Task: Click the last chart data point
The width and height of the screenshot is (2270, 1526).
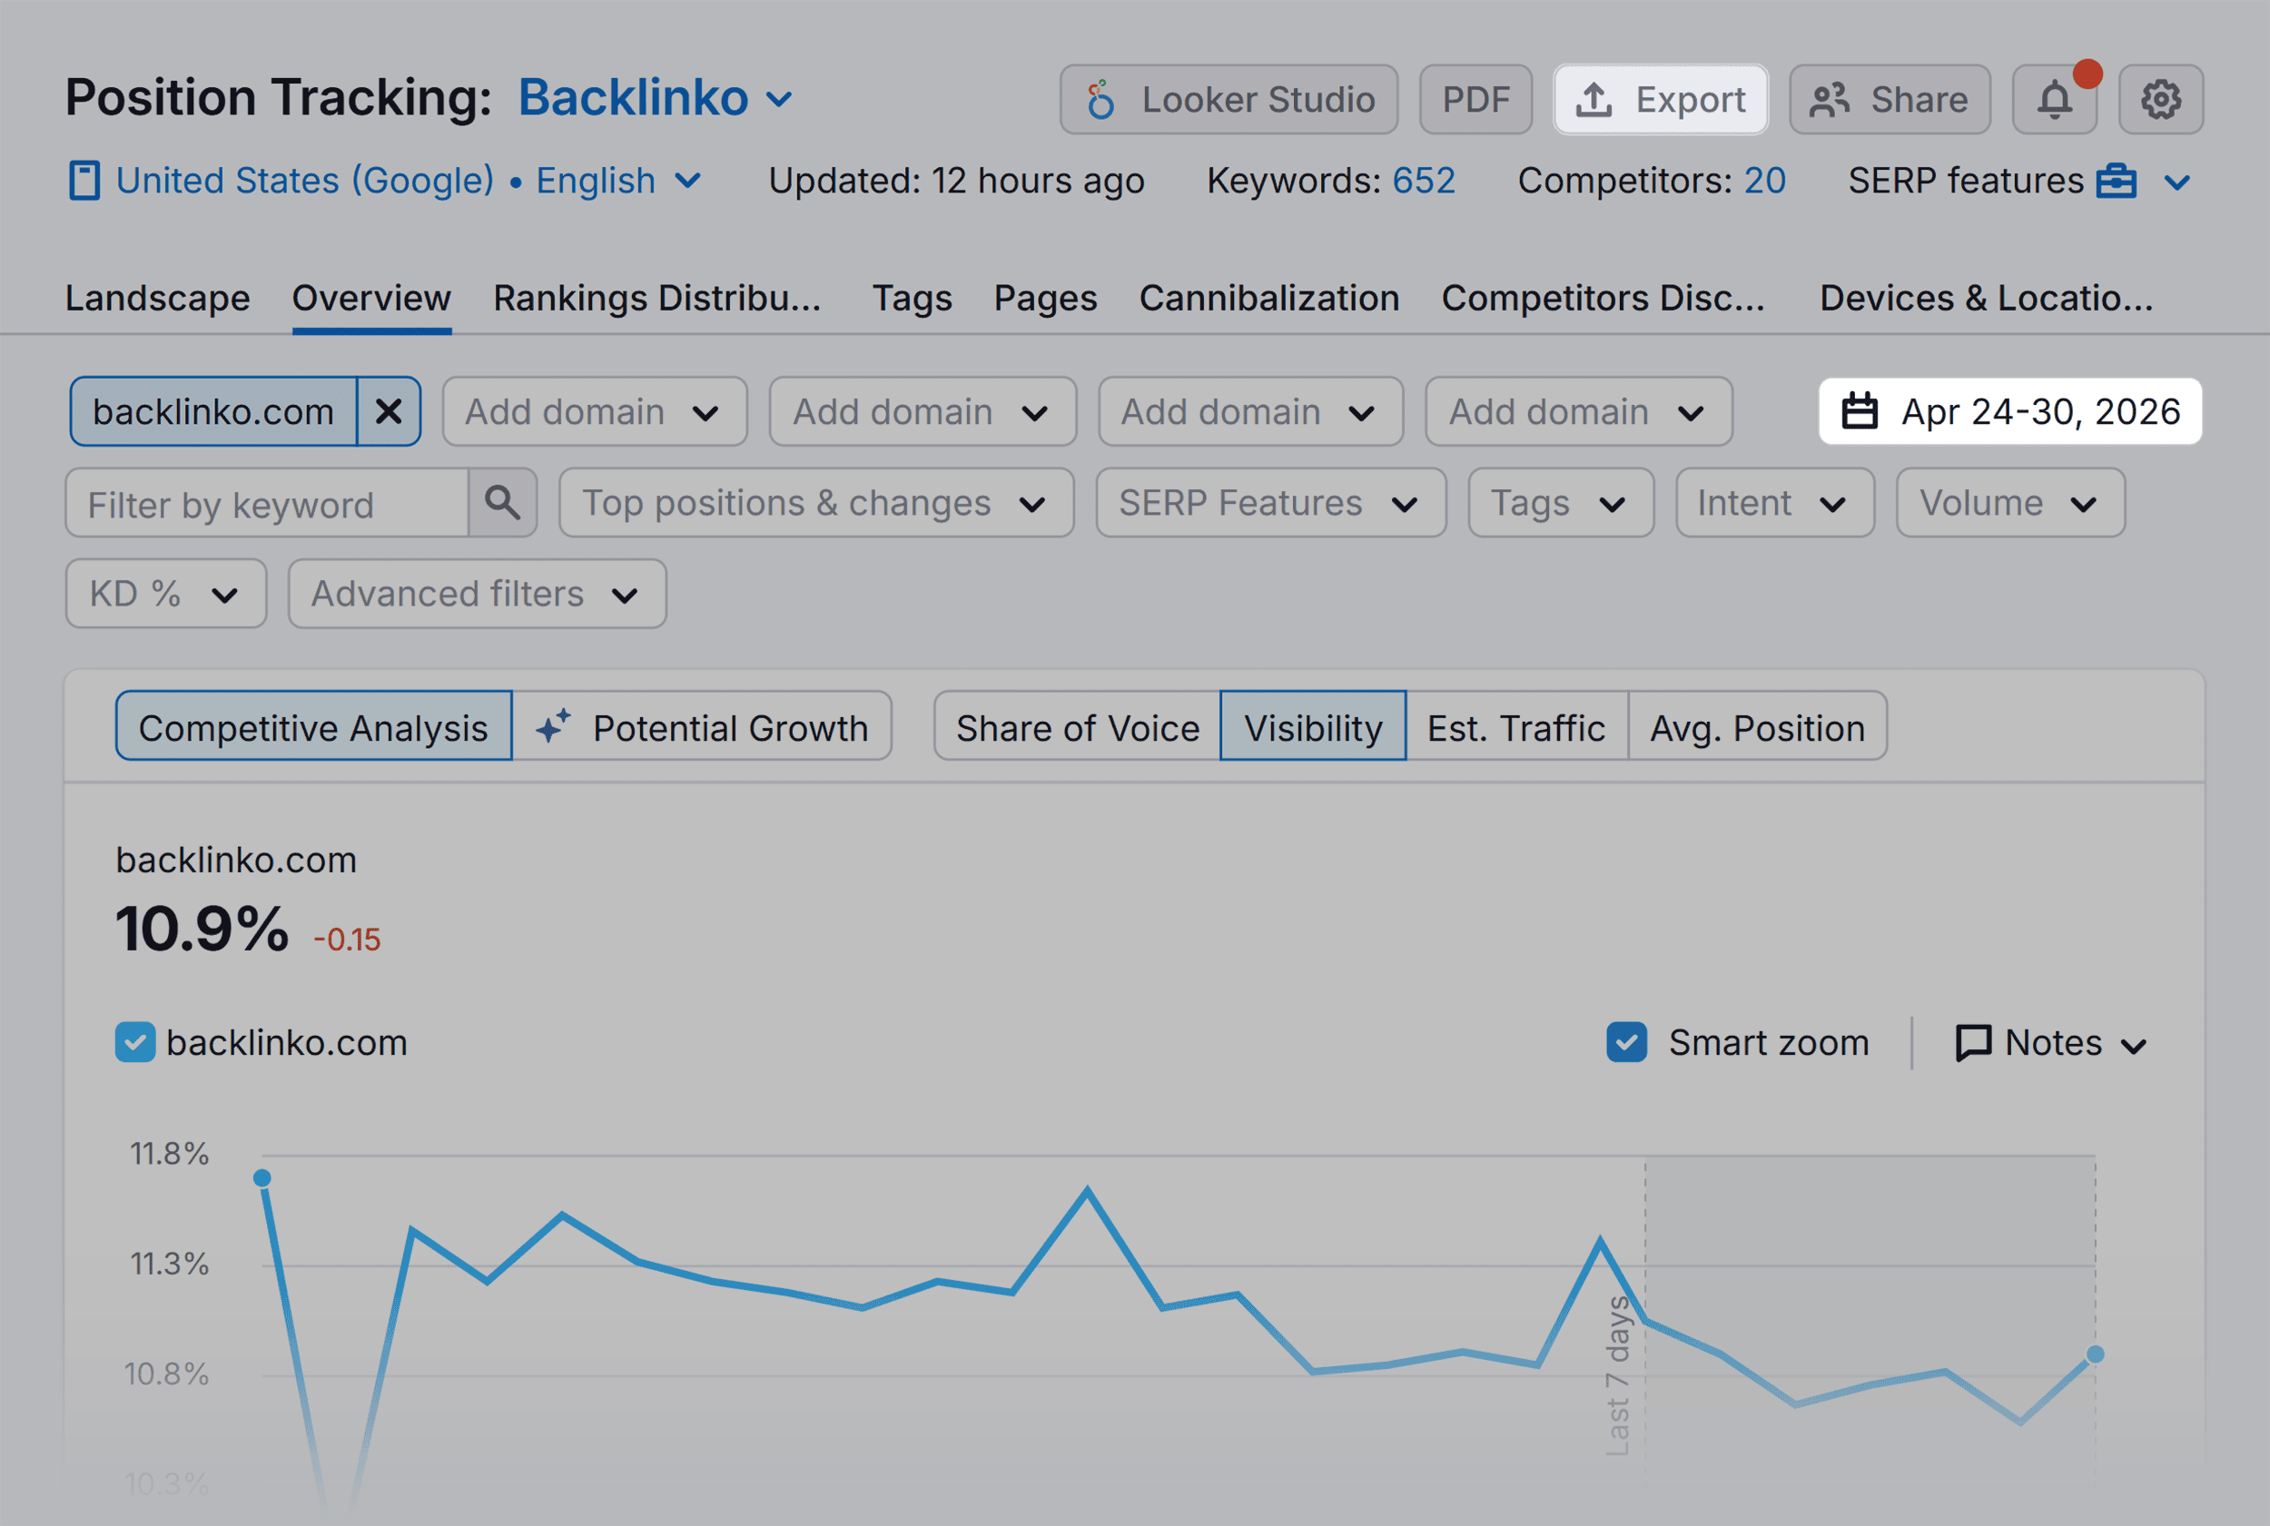Action: point(2096,1354)
